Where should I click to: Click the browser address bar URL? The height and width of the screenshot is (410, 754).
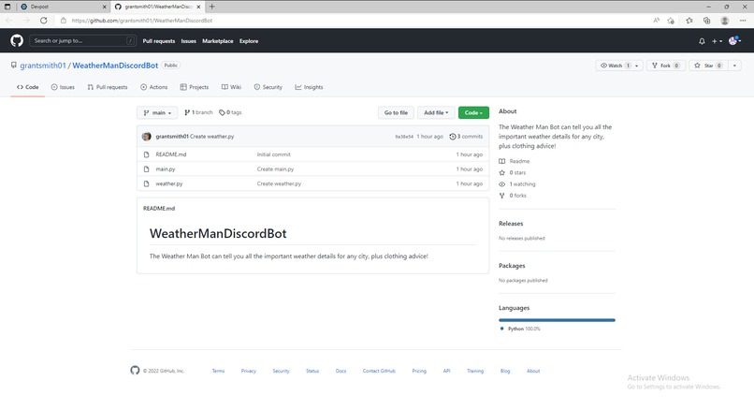click(x=142, y=21)
